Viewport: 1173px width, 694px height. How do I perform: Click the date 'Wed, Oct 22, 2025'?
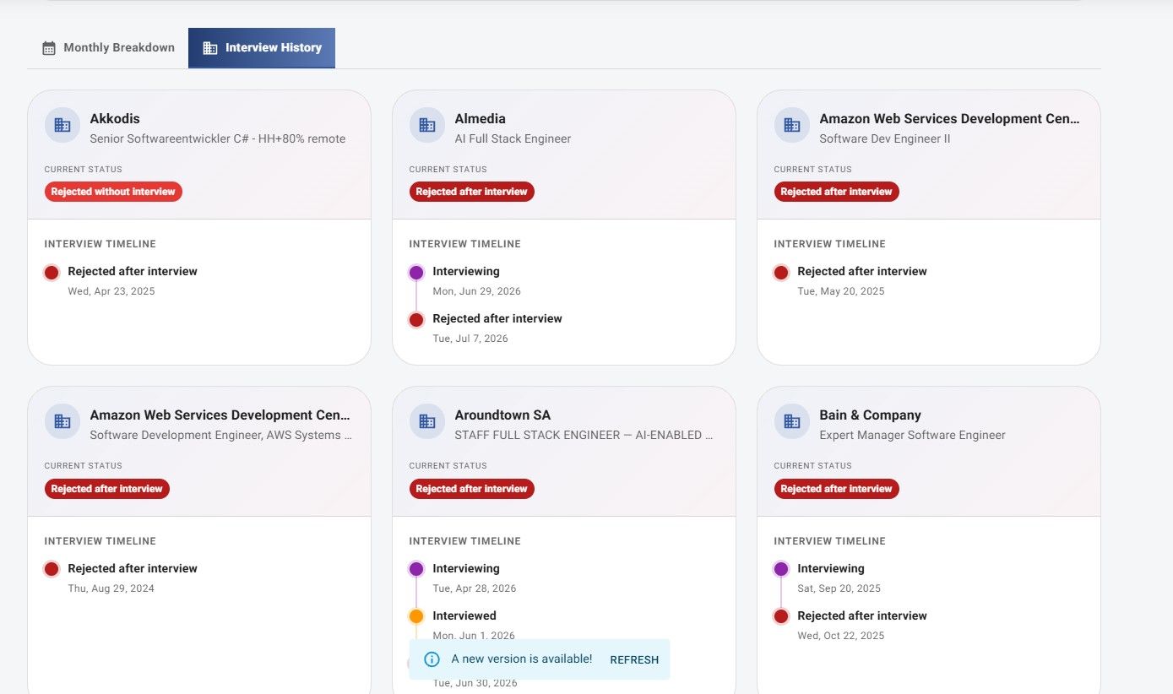[841, 636]
